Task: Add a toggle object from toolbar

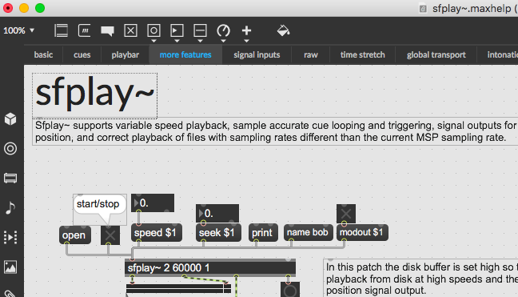Action: (130, 30)
